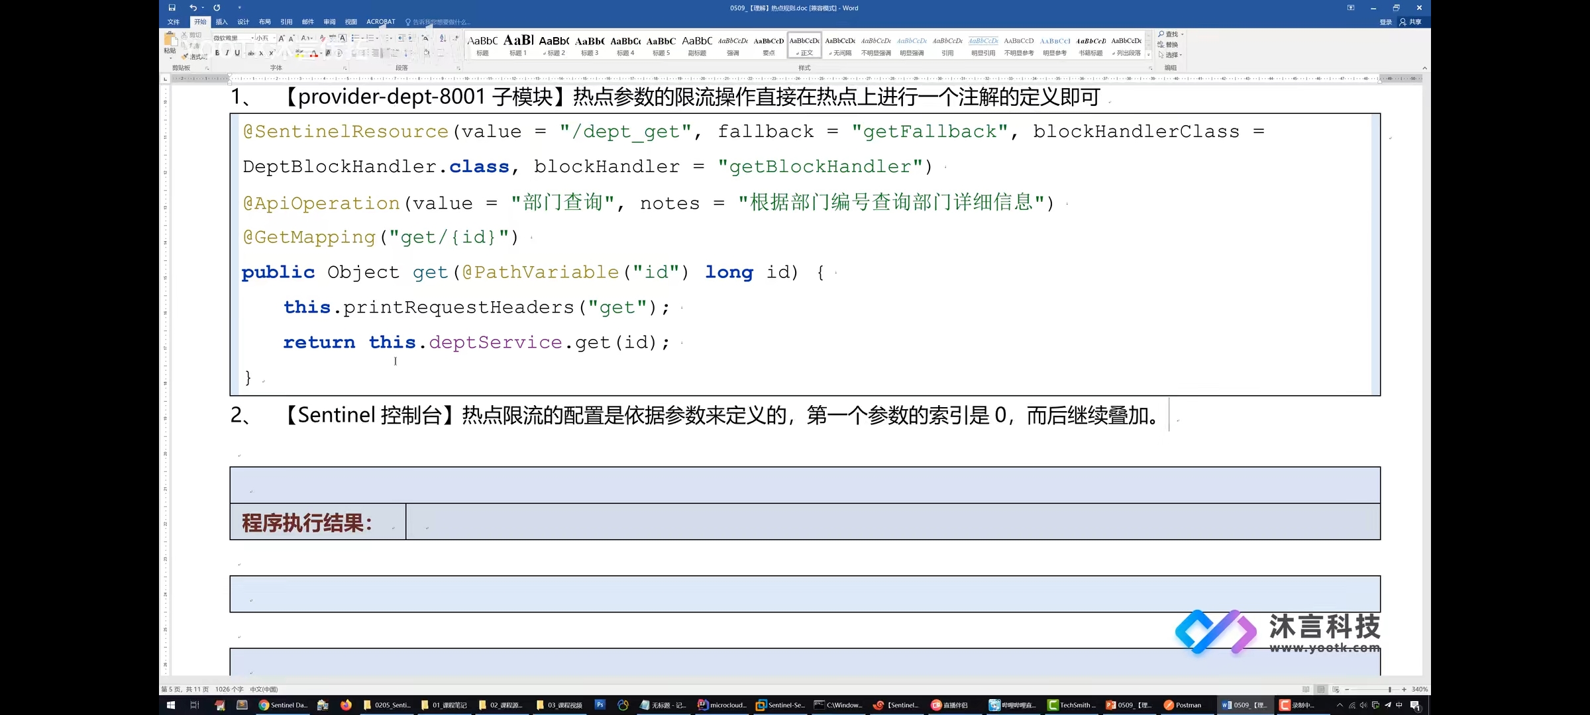Click the 替换 (Replace) button

1168,44
